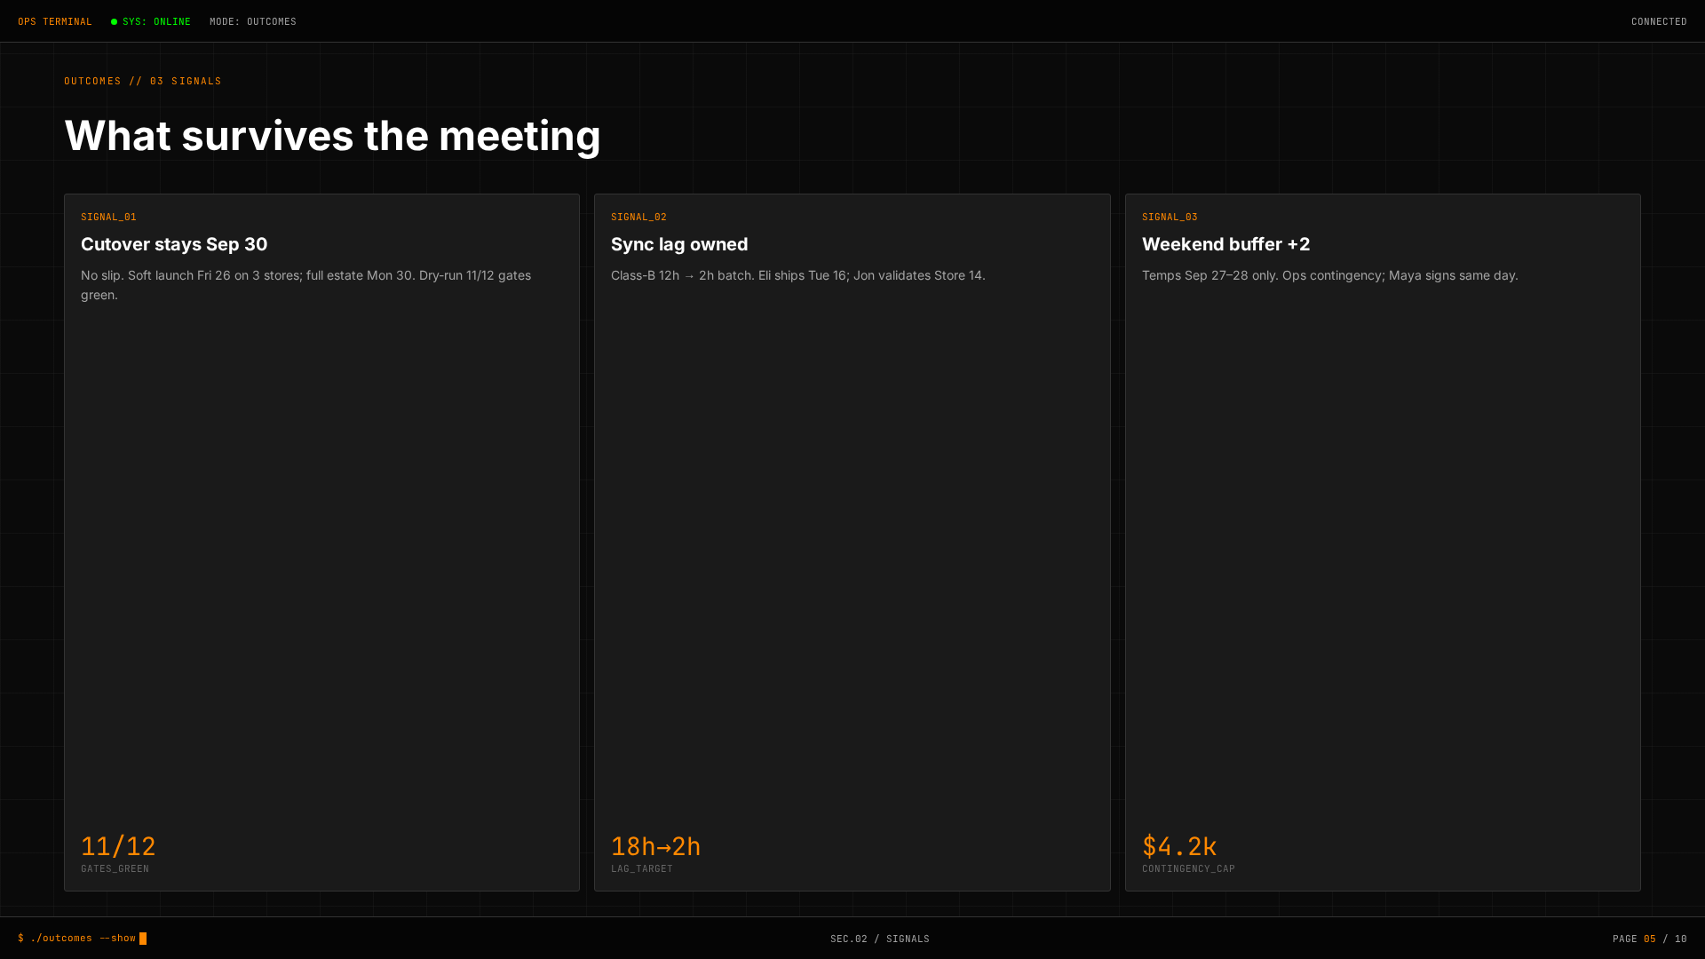The image size is (1705, 959).
Task: Click the Weekend buffer +2 heading
Action: point(1225,244)
